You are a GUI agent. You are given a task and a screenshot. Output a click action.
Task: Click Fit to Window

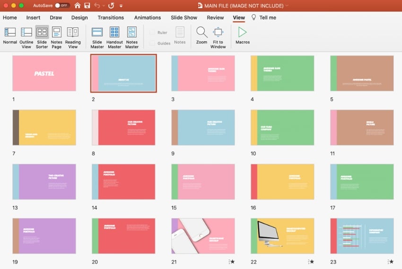tap(218, 37)
